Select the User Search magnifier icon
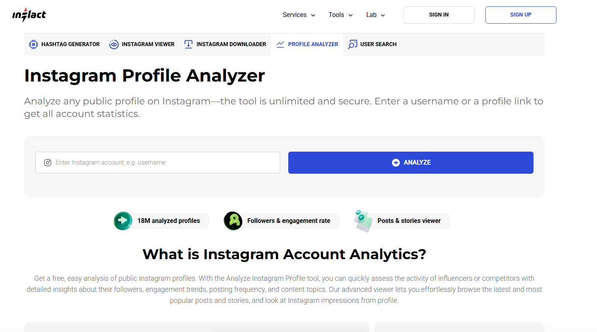 point(352,44)
